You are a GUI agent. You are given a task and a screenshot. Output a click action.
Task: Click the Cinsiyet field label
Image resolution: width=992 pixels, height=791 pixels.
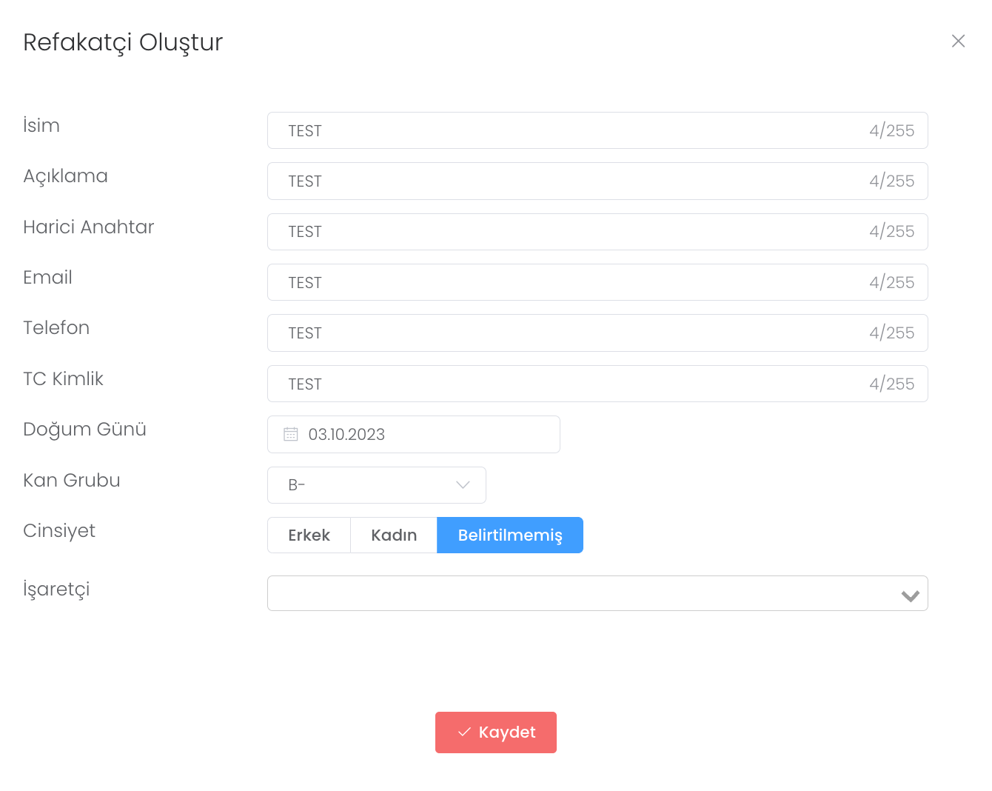(x=59, y=531)
